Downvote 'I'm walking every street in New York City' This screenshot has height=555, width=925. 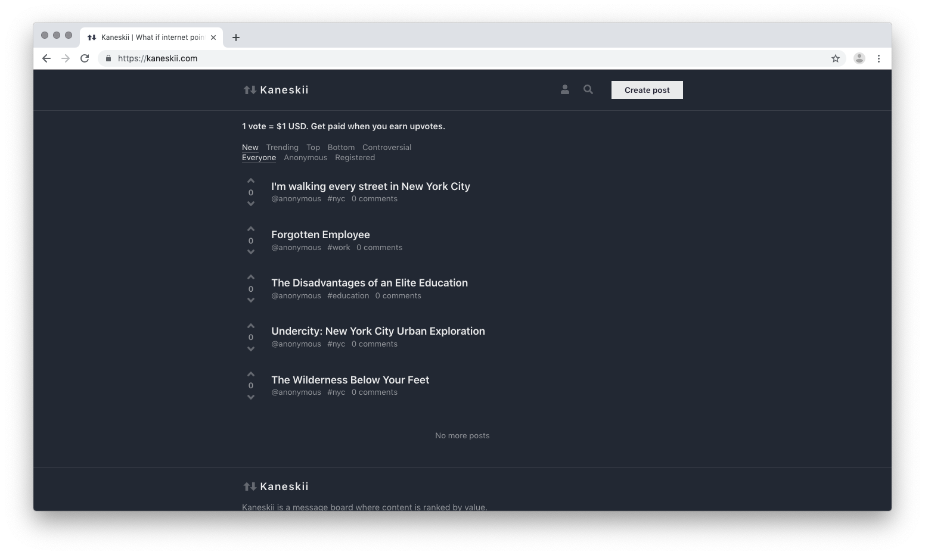pos(250,203)
